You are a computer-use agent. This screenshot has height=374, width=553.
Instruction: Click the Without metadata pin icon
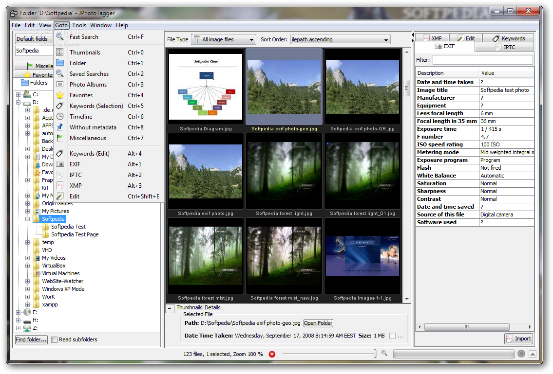(x=60, y=127)
